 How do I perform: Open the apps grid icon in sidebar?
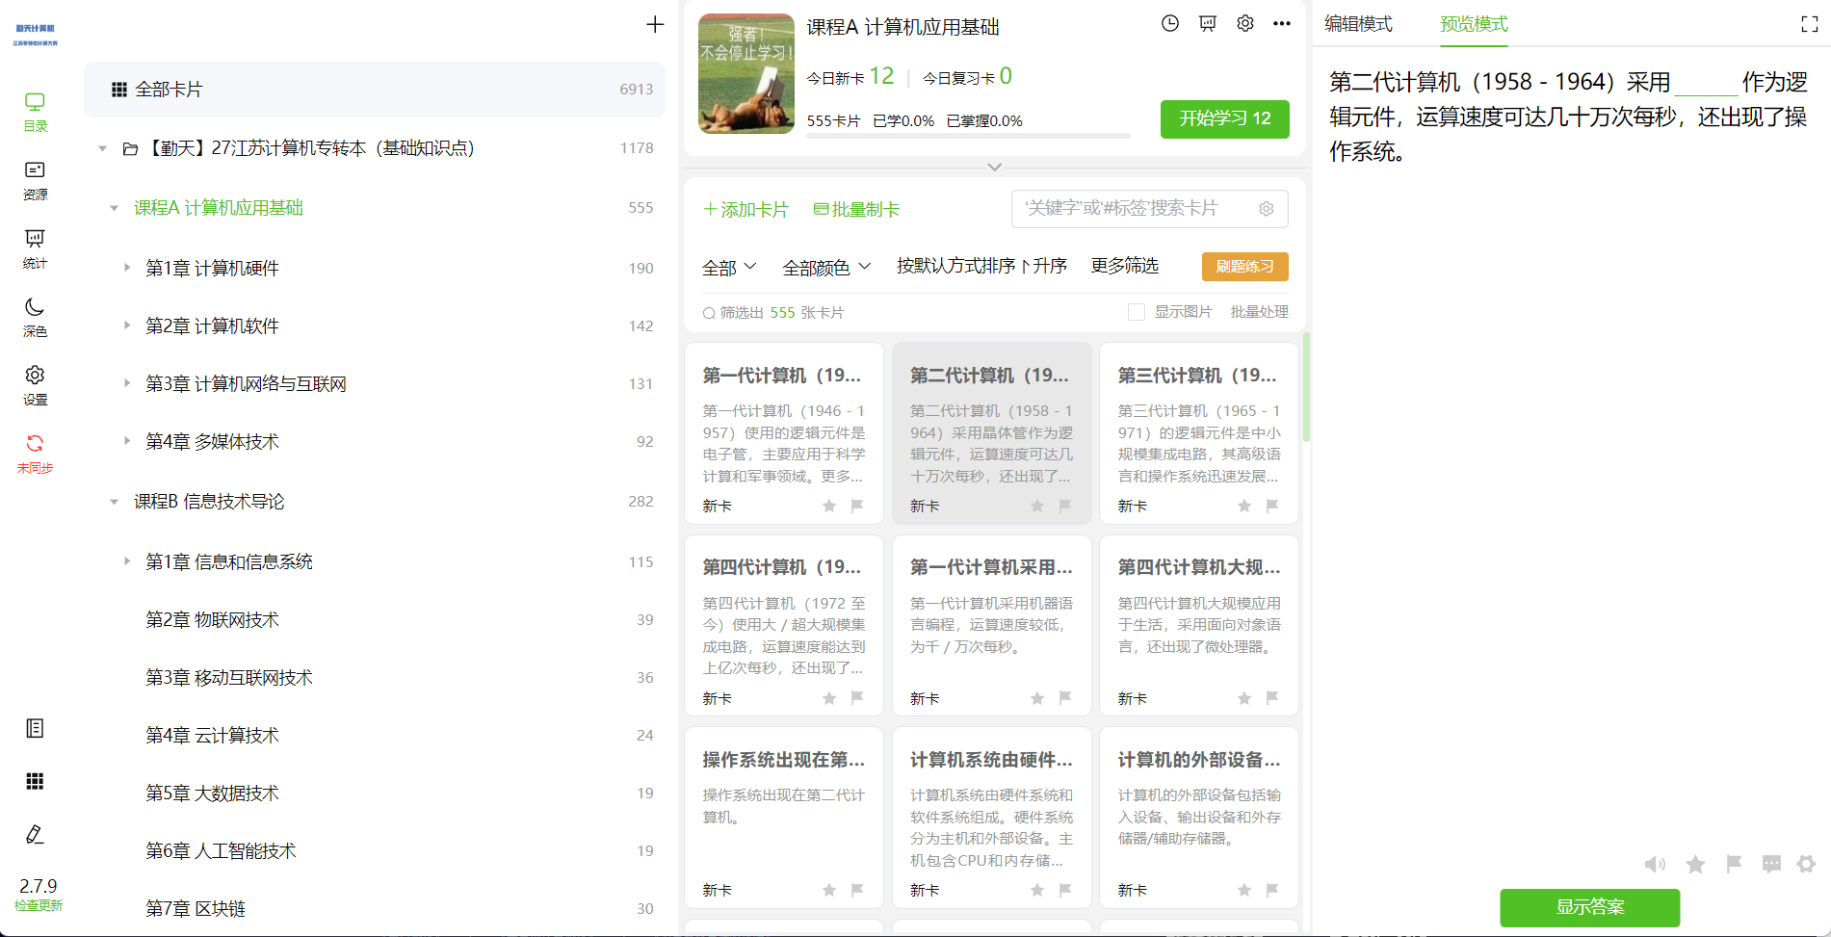35,781
